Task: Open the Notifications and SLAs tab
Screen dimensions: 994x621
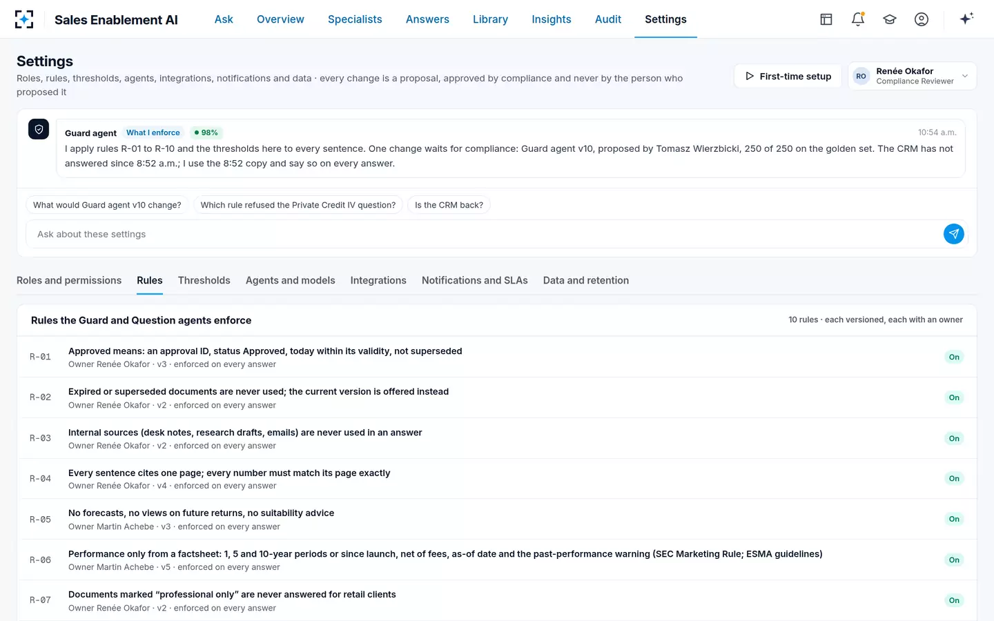Action: (x=475, y=280)
